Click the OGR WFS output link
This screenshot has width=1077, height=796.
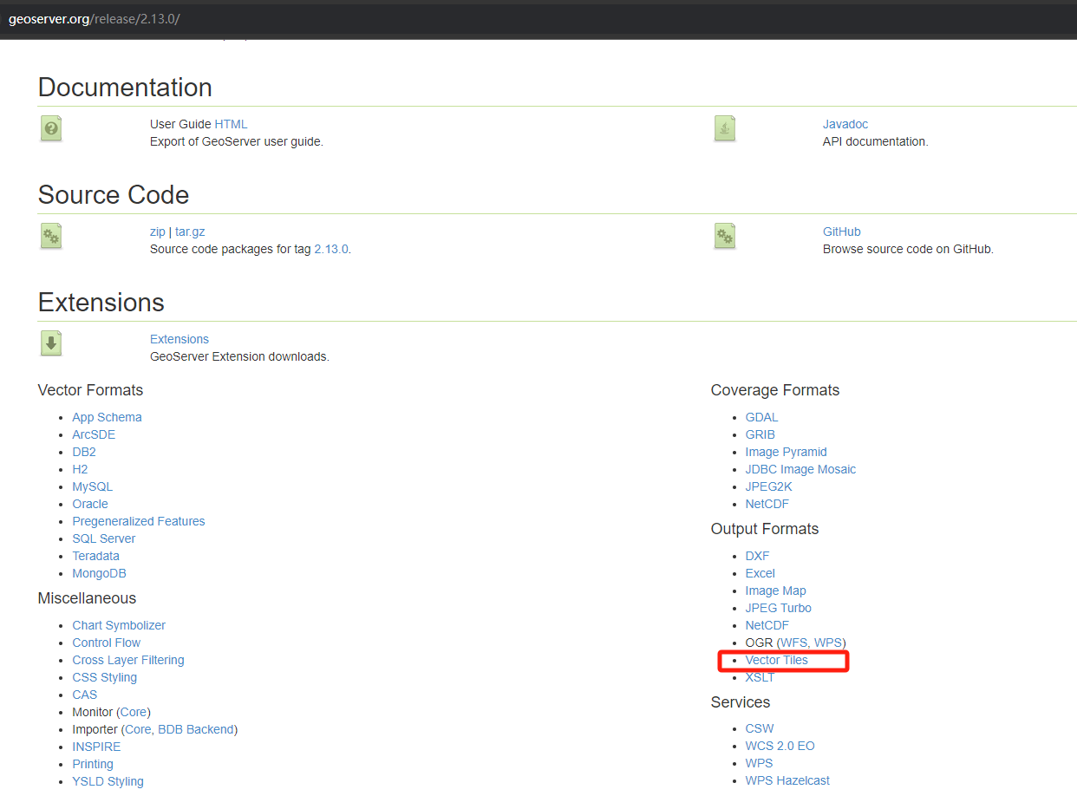click(793, 643)
